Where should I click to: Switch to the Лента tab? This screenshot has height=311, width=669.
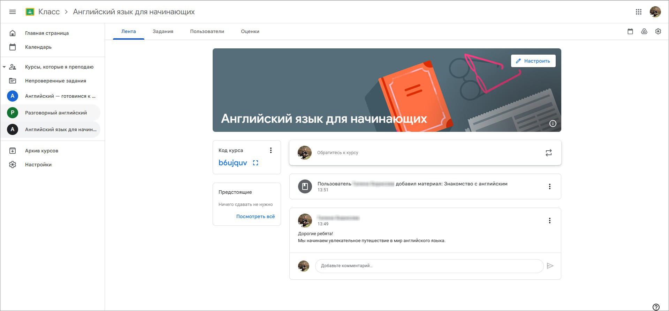129,31
